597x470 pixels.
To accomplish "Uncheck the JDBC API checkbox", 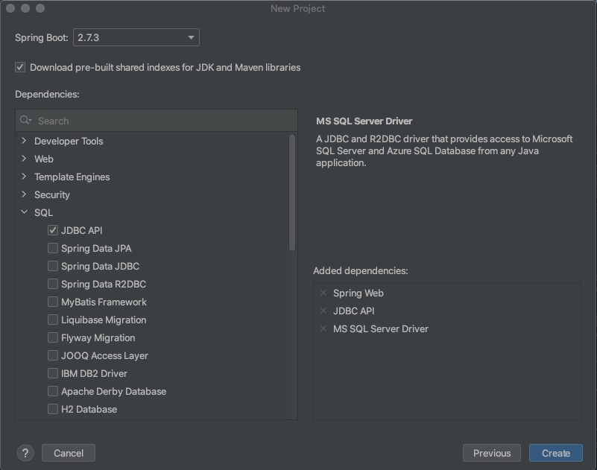I will point(53,230).
